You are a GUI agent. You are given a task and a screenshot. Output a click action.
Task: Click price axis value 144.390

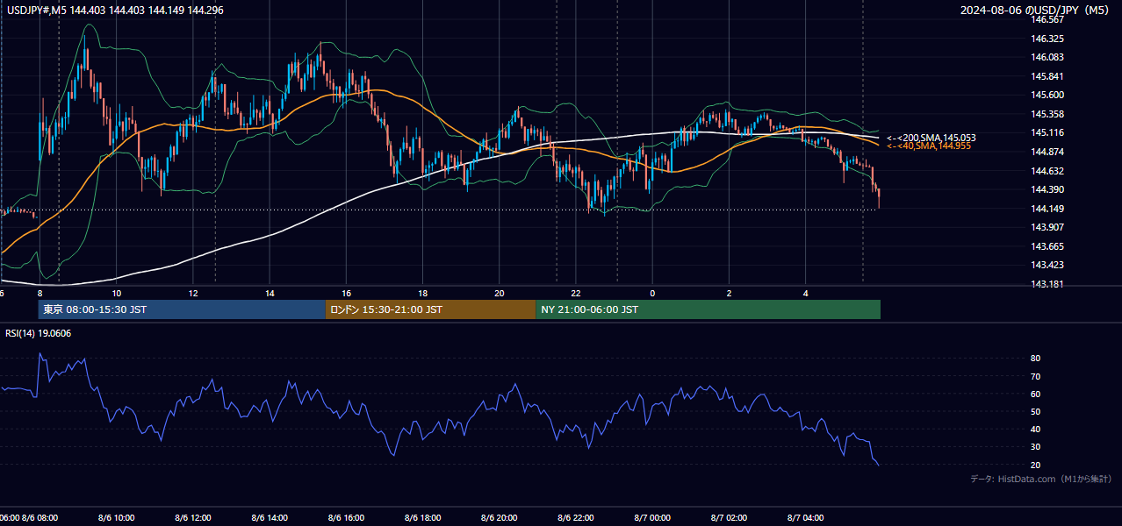coord(1046,189)
